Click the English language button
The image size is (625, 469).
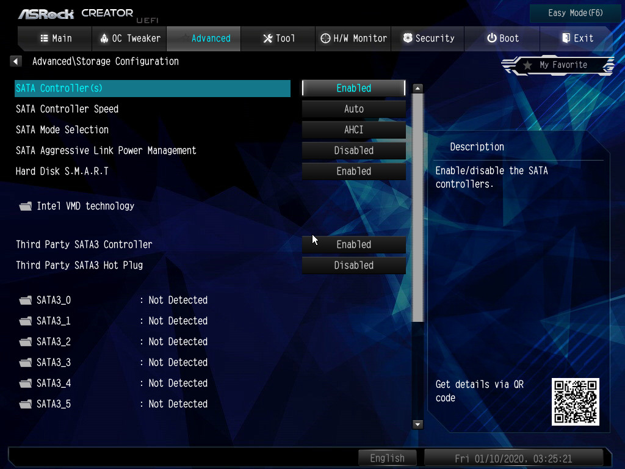coord(387,458)
